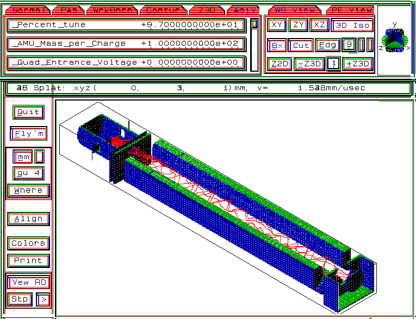Image resolution: width=416 pixels, height=319 pixels.
Task: Select the XZ plane view button
Action: tap(320, 25)
